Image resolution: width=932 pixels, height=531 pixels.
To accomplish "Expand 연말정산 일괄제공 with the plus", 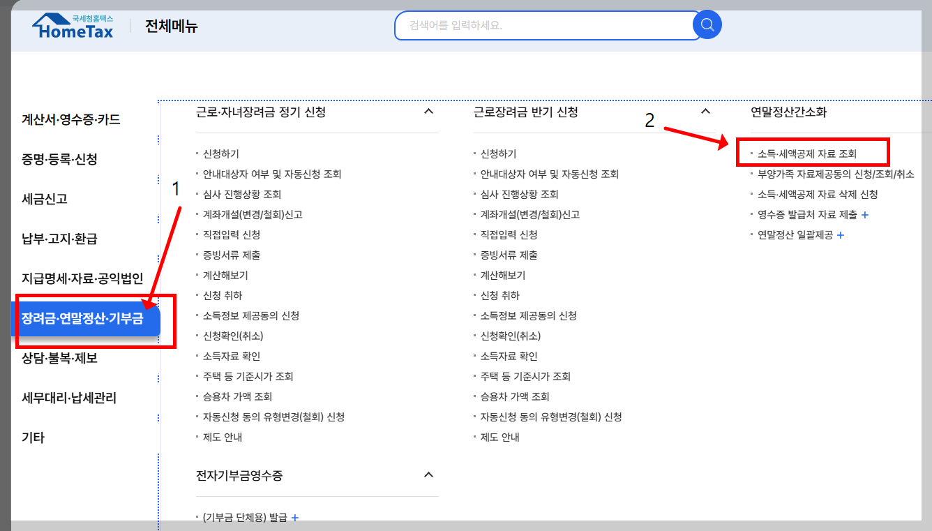I will (x=841, y=236).
